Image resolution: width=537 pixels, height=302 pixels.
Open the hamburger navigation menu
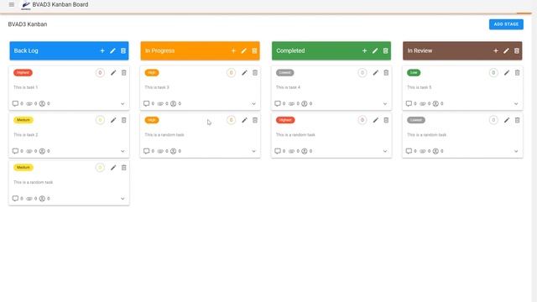click(x=11, y=4)
